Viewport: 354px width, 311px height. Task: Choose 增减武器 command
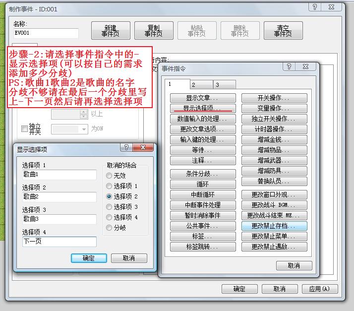pos(274,160)
